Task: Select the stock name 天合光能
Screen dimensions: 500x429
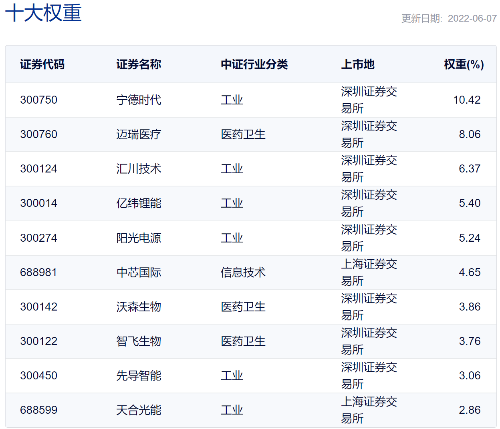Action: pyautogui.click(x=139, y=410)
